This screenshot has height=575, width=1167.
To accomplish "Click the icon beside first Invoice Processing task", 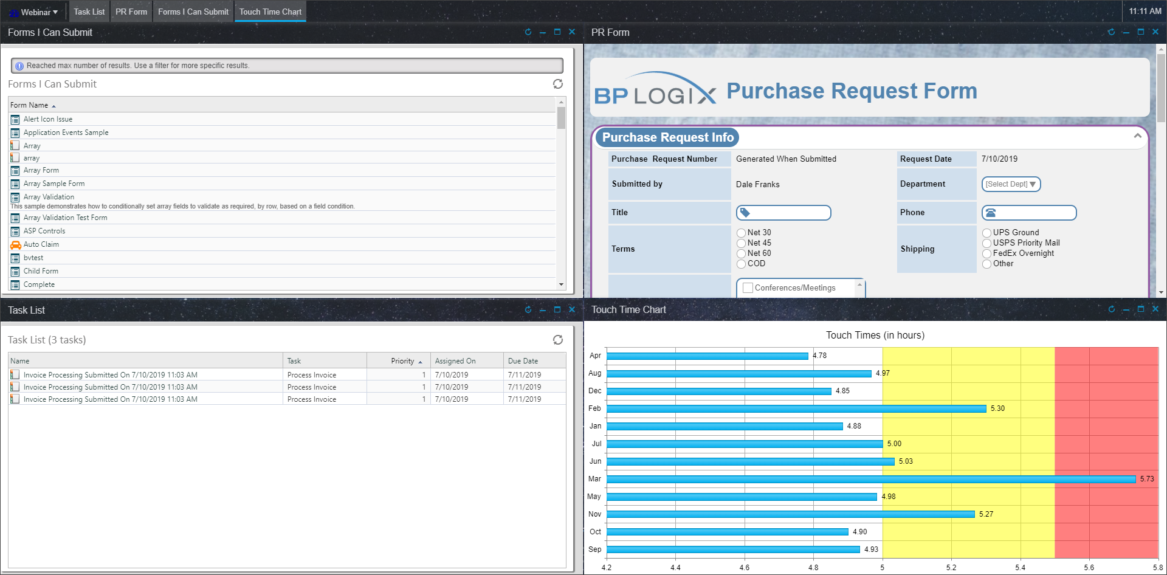I will 15,375.
